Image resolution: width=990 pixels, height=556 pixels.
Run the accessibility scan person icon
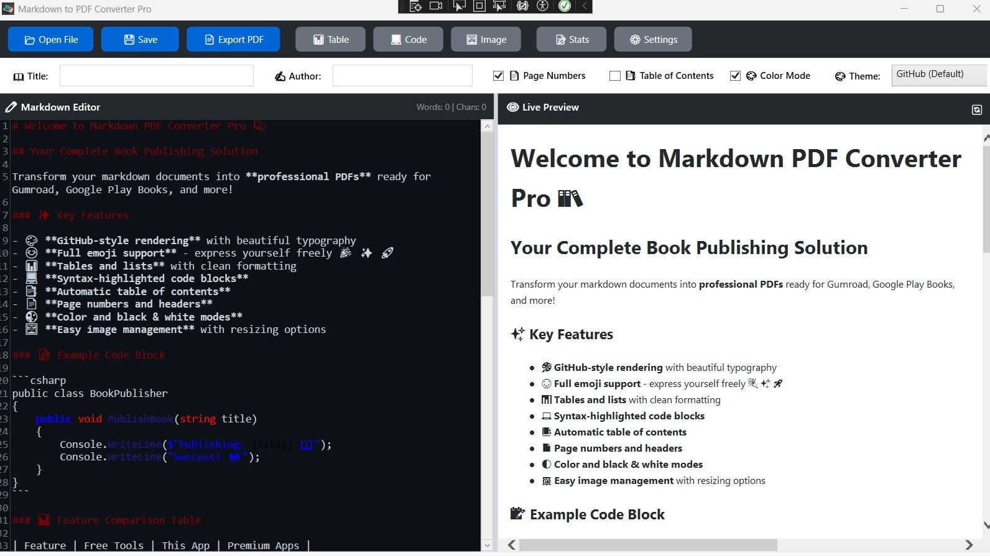coord(543,6)
